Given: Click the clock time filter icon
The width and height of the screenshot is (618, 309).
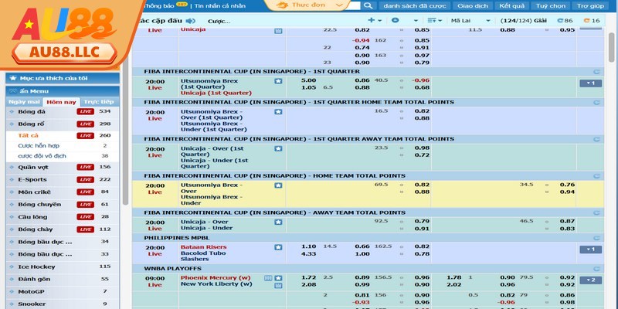Looking at the screenshot, I should (395, 21).
